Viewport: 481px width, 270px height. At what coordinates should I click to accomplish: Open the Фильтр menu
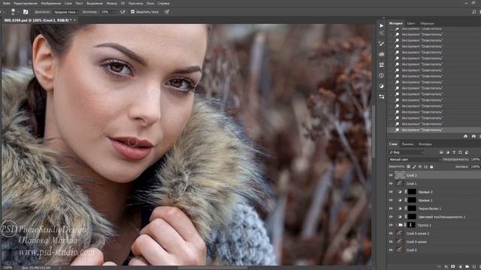click(112, 3)
